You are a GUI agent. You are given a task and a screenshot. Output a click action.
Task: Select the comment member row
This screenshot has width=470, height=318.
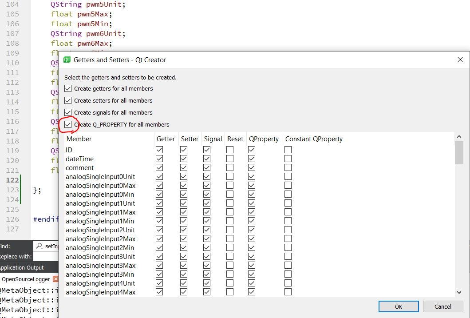coord(259,167)
